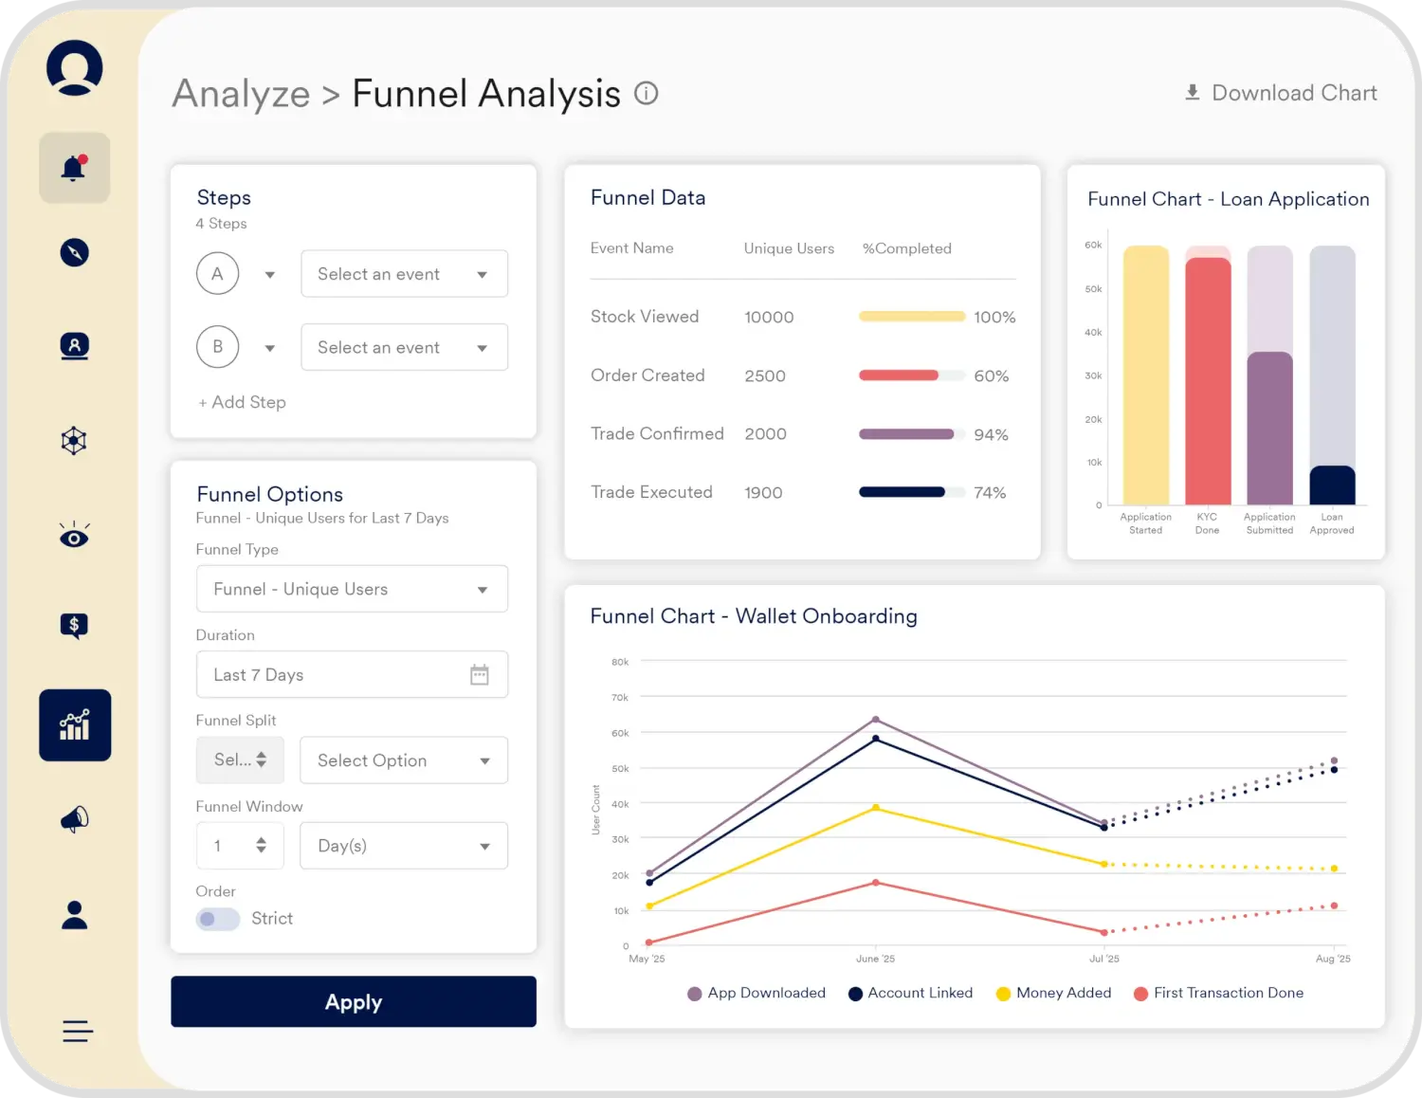This screenshot has width=1422, height=1098.
Task: Expand the Funnel Type dropdown
Action: point(352,589)
